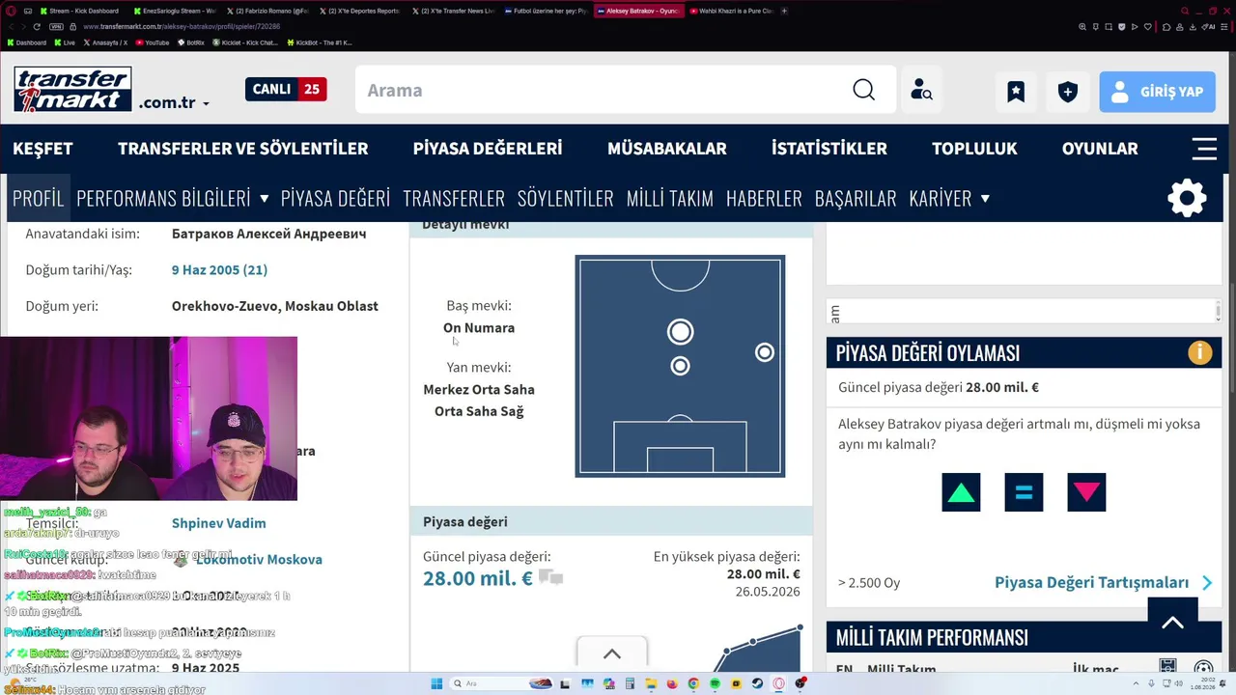Image resolution: width=1236 pixels, height=695 pixels.
Task: Open the İSTATİSTİKLER menu
Action: [829, 149]
